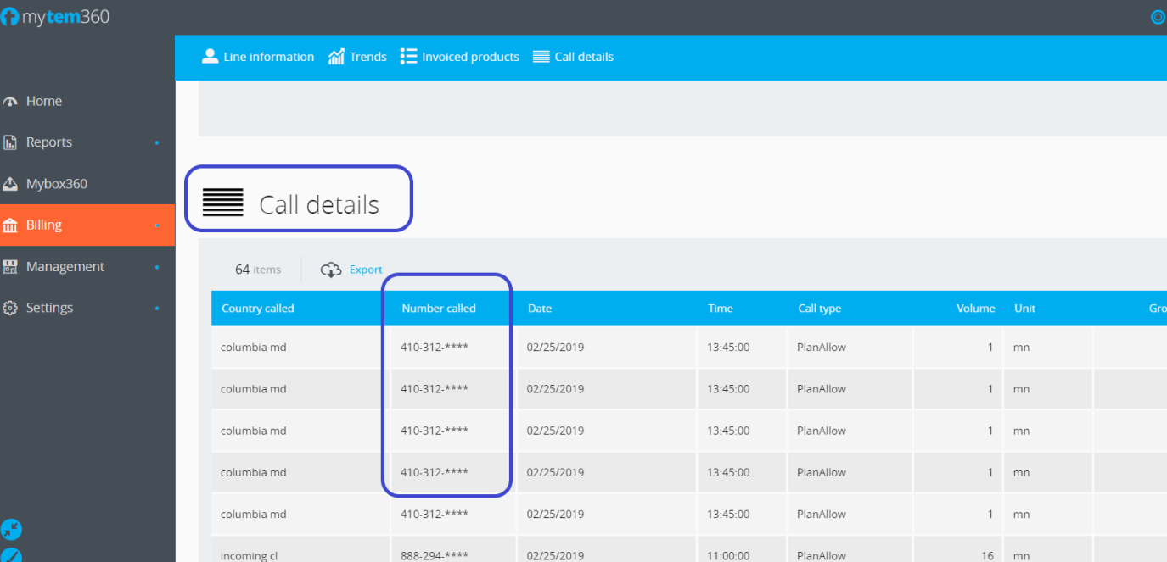This screenshot has width=1167, height=562.
Task: Click the Settings gear icon in sidebar
Action: 10,309
